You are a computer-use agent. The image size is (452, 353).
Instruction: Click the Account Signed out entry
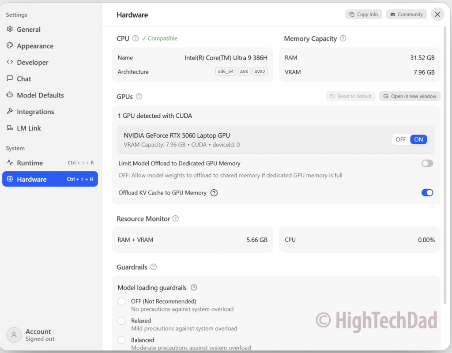click(x=30, y=335)
